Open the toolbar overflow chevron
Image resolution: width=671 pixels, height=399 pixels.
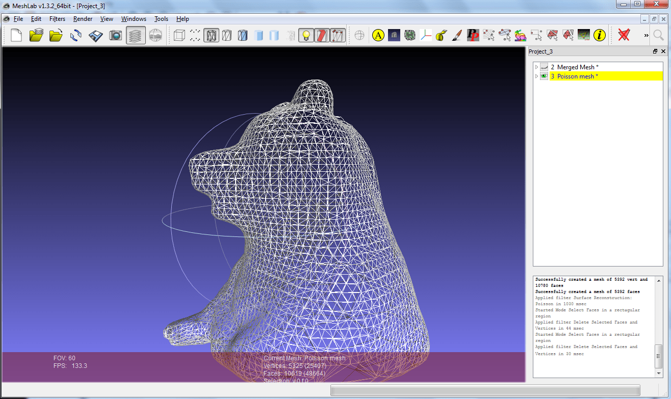pos(646,35)
